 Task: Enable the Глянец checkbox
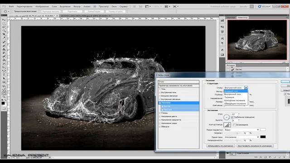pyautogui.click(x=160, y=113)
